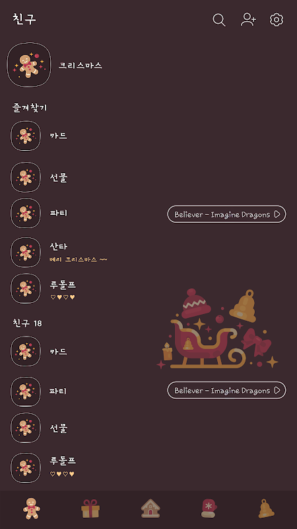Collapse the 즐겨찾기 favorites section header

[x=30, y=108]
